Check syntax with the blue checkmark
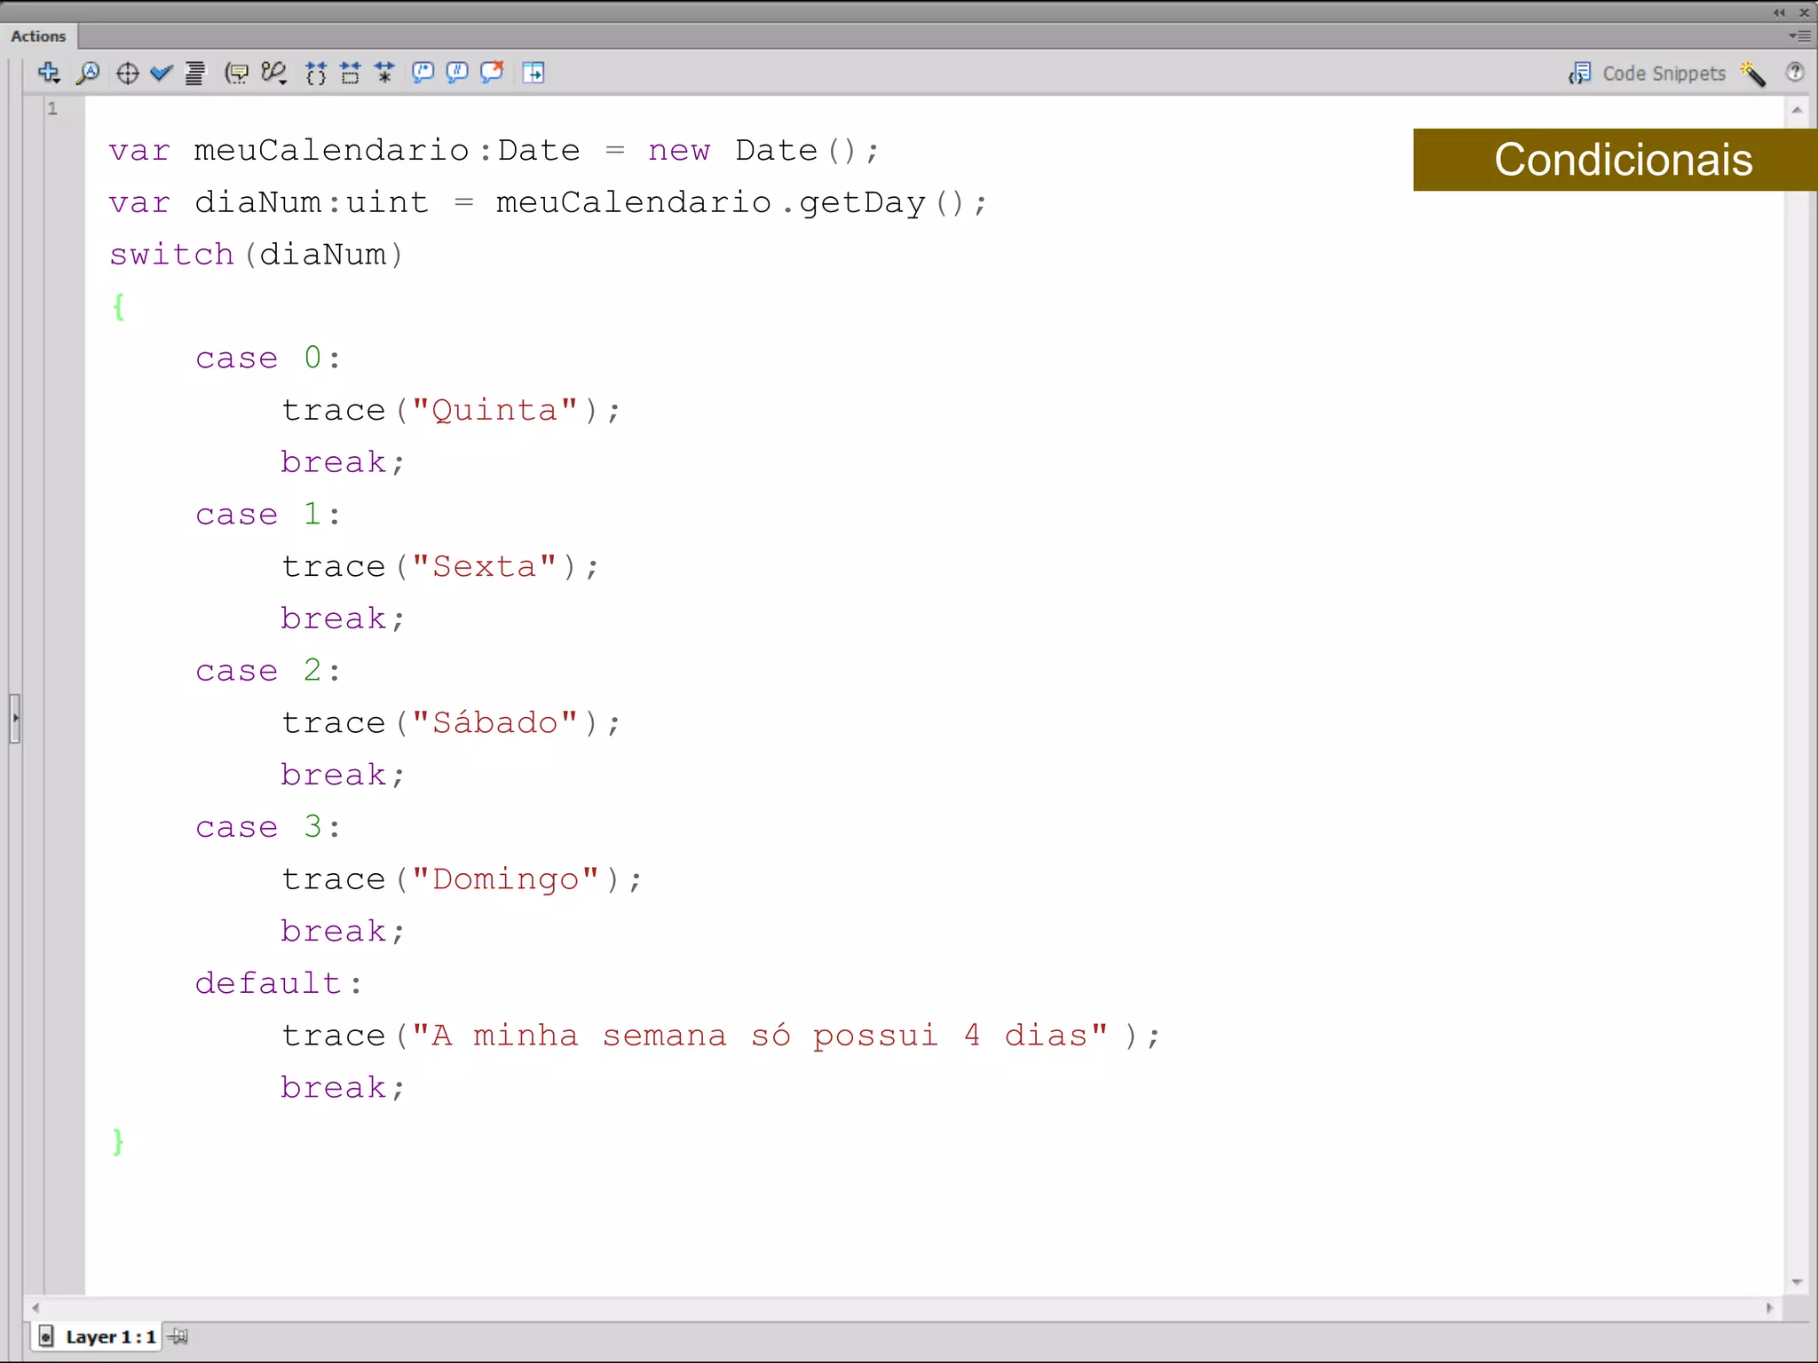This screenshot has height=1363, width=1818. 161,73
